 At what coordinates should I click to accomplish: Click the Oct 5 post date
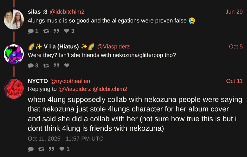236,47
